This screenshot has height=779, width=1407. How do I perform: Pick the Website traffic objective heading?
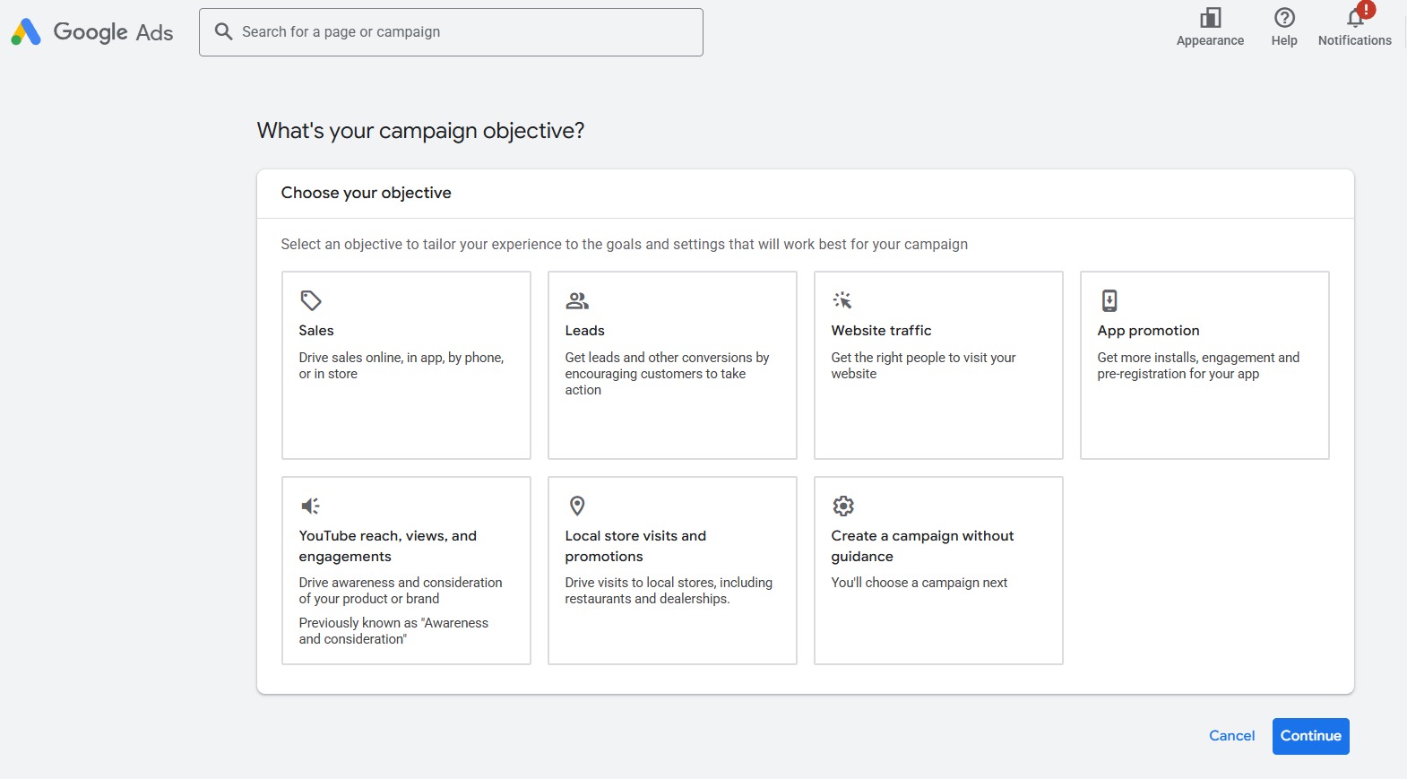(x=881, y=331)
